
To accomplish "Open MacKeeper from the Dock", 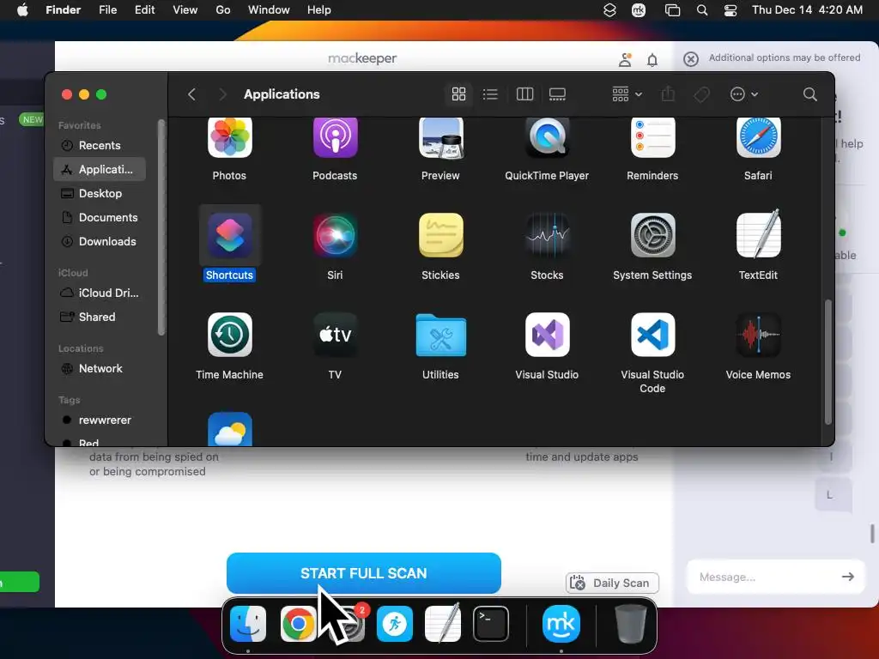I will (561, 624).
